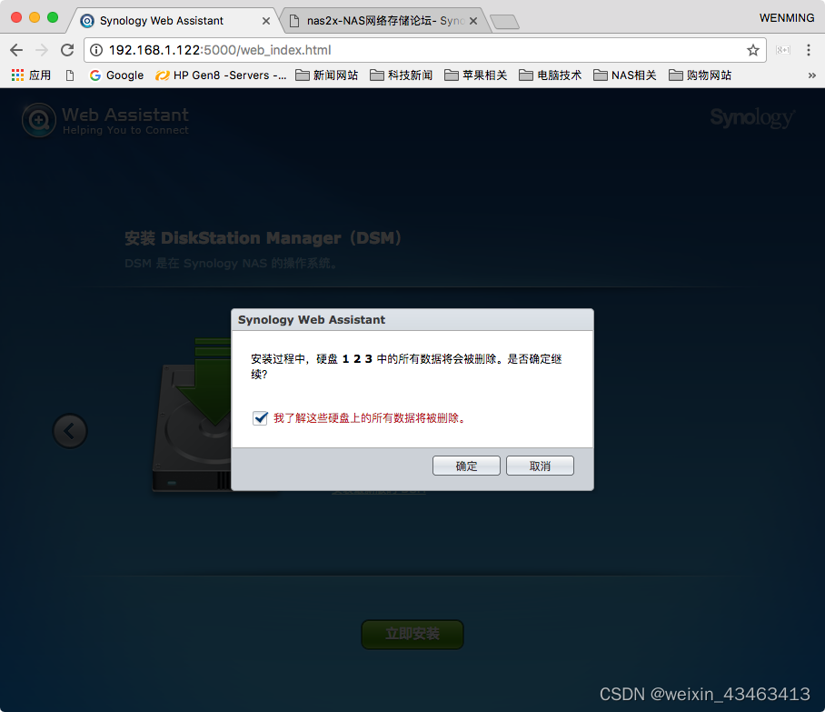The image size is (825, 712).
Task: Open the Google +1 extension icon
Action: (783, 51)
